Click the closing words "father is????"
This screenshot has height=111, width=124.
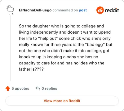[x=31, y=69]
